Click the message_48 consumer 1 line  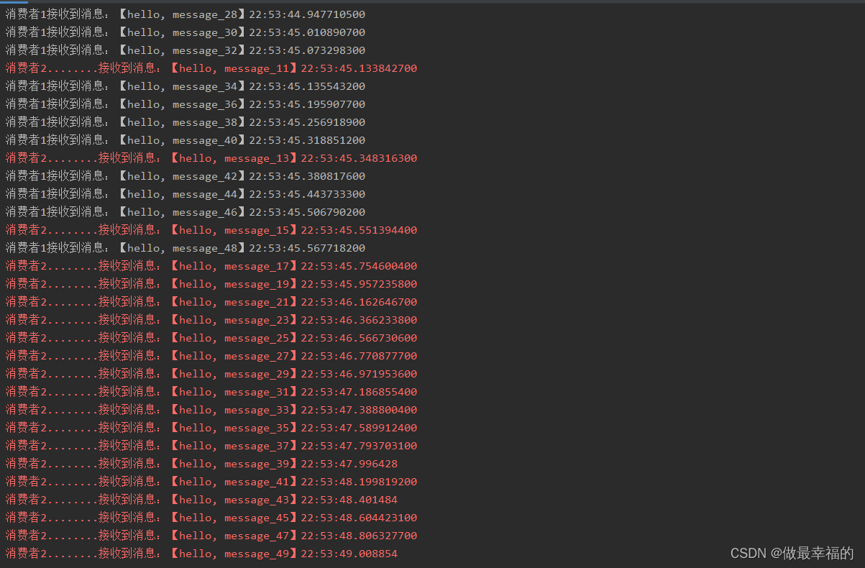186,248
